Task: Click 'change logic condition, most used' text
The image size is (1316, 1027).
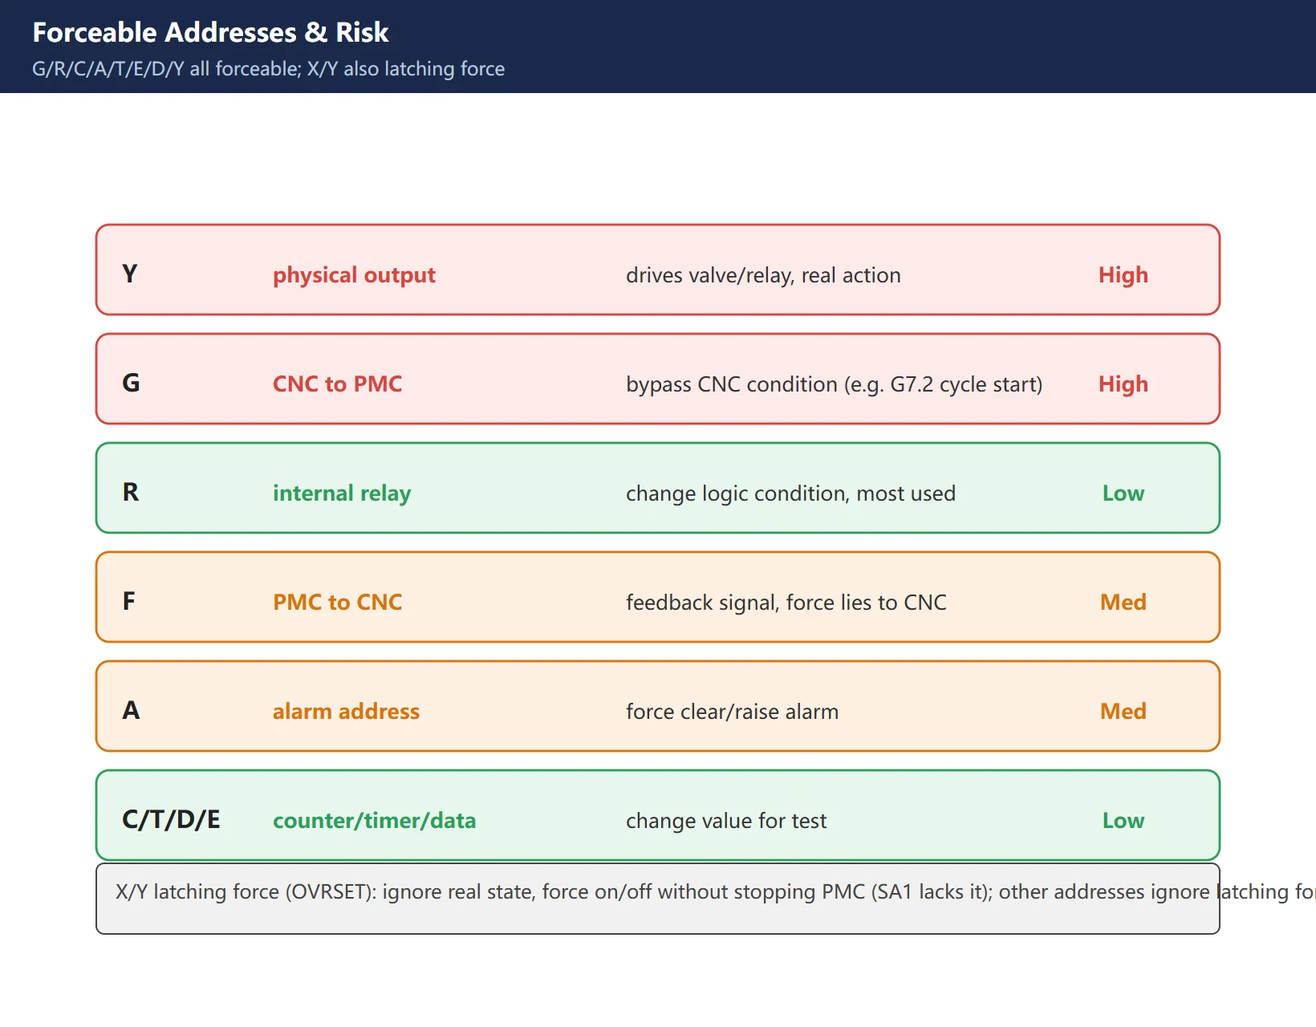Action: (x=790, y=493)
